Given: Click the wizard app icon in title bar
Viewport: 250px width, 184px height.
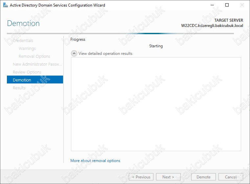Looking at the screenshot, I should click(x=6, y=5).
